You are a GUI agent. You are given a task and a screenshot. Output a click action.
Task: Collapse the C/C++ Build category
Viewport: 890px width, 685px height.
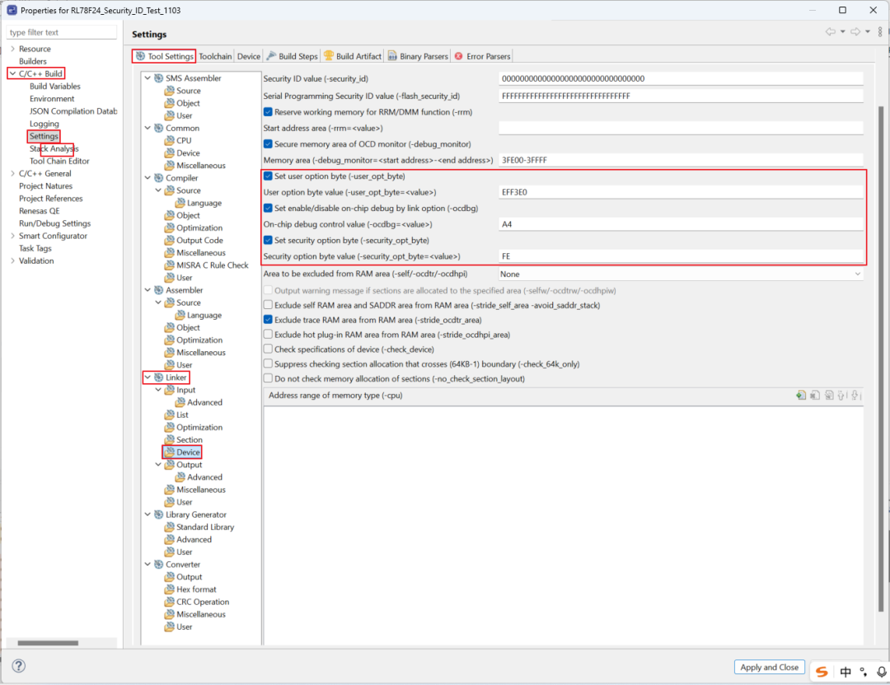pyautogui.click(x=12, y=74)
